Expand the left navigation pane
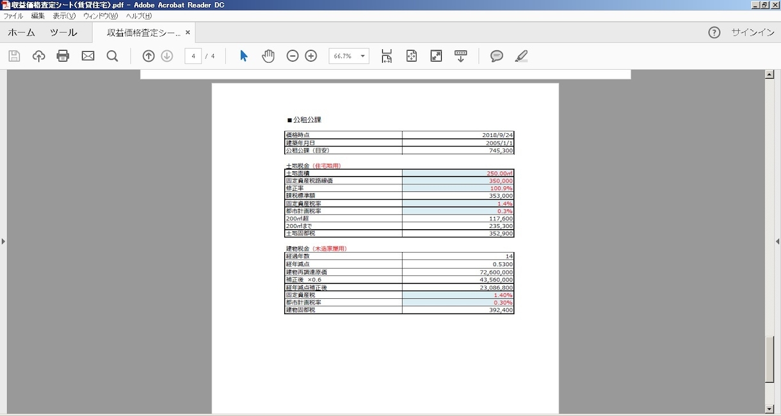Image resolution: width=781 pixels, height=416 pixels. (x=3, y=241)
